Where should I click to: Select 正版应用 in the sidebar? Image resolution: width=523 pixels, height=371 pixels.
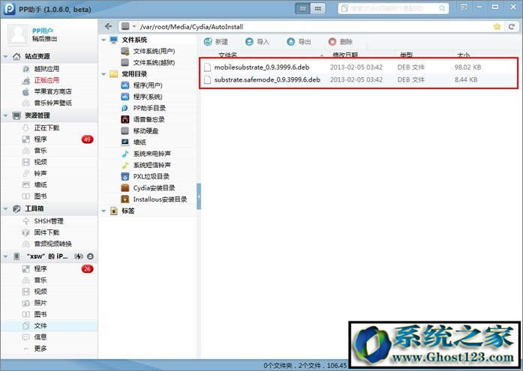pyautogui.click(x=46, y=79)
